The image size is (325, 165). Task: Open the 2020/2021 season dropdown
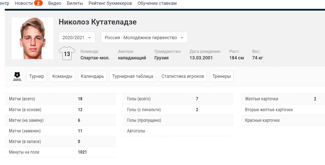77,37
